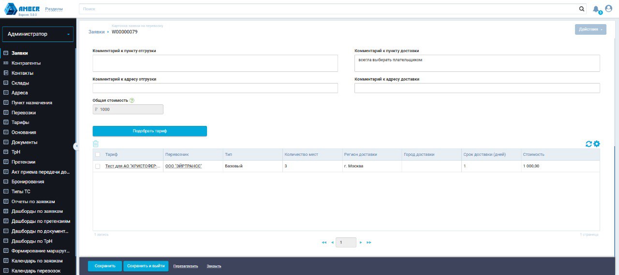
Task: Check the ООО ЭЙРТРАНСС tariff row checkbox
Action: [x=98, y=166]
